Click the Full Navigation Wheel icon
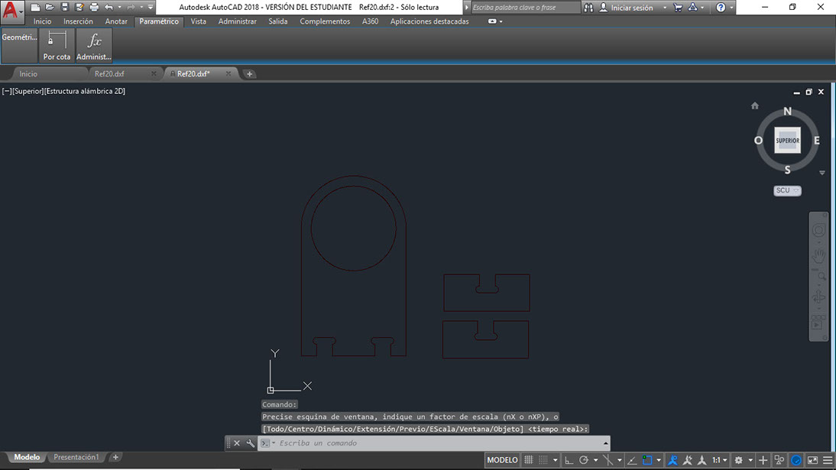 pyautogui.click(x=818, y=230)
